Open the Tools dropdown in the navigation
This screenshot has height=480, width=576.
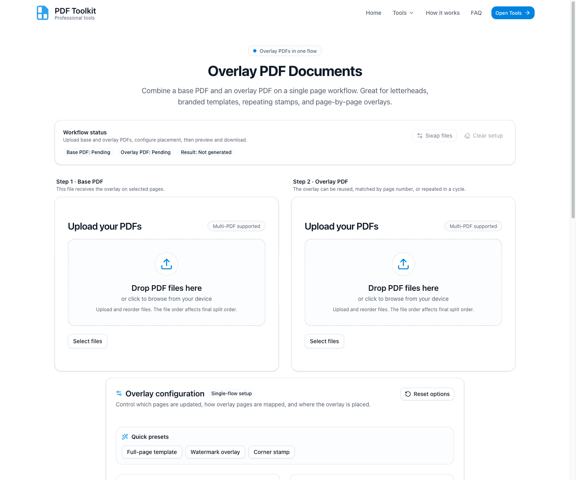click(403, 12)
